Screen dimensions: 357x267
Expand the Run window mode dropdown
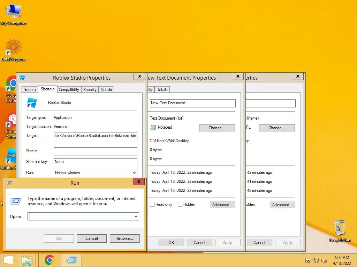(134, 173)
